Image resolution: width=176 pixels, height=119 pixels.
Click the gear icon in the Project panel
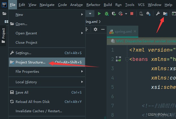[96, 29]
